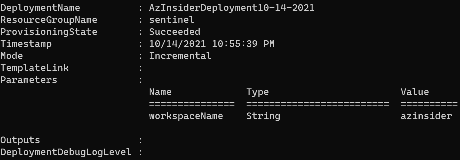Click the Value column header
Screen dimensions: 460x160
tap(415, 92)
